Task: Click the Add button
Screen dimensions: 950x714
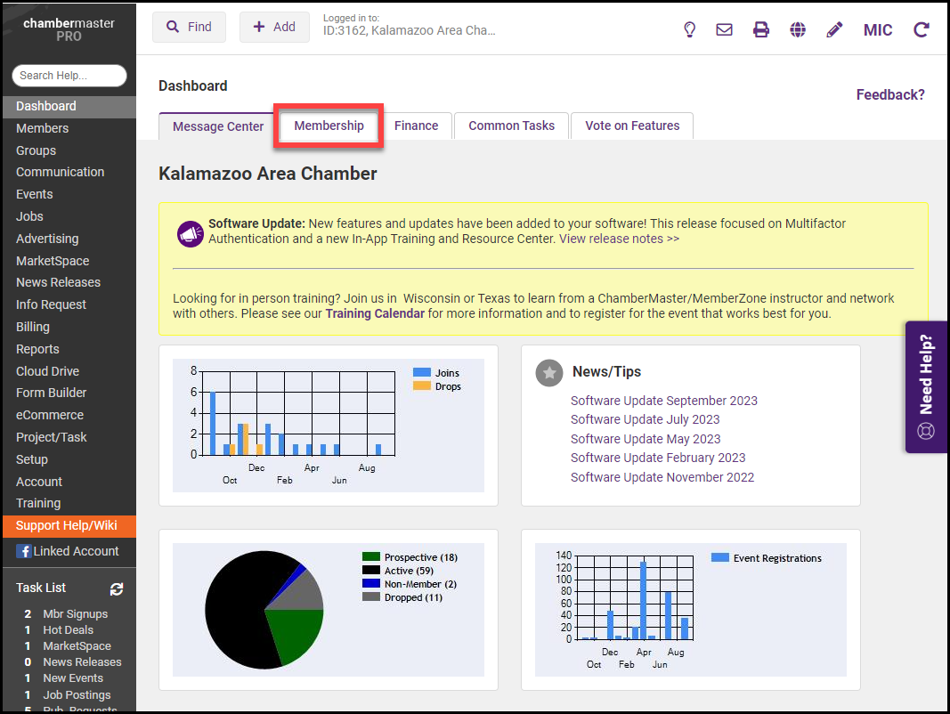Action: tap(274, 27)
